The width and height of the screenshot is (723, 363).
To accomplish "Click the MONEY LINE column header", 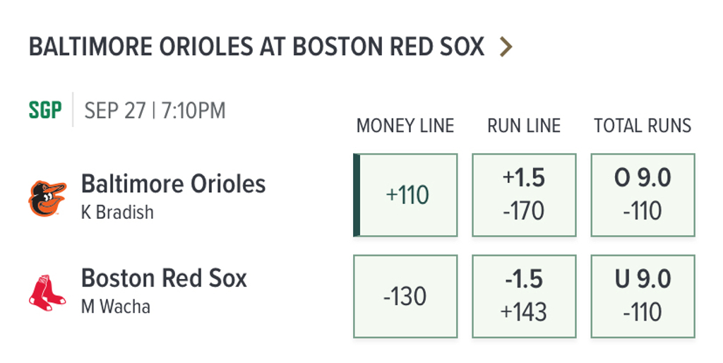I will coord(405,126).
